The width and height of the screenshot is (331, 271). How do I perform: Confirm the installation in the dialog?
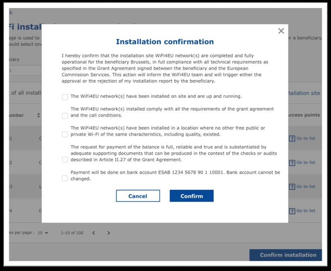point(191,196)
